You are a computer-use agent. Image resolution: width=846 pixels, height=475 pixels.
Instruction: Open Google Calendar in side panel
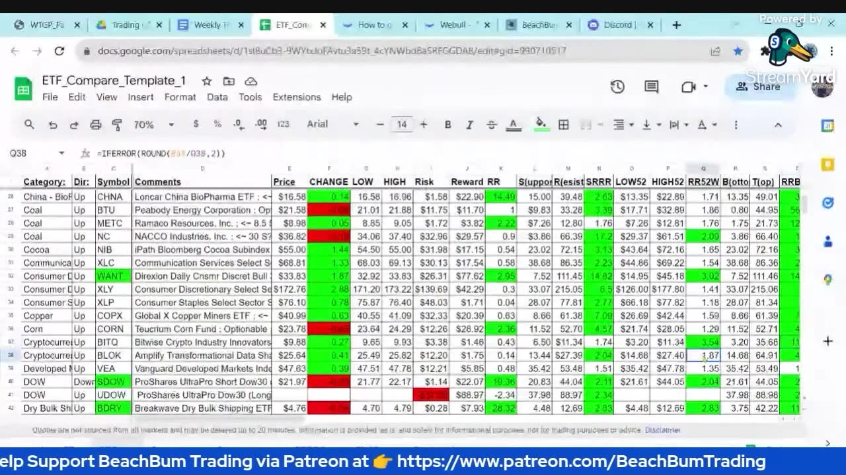827,125
